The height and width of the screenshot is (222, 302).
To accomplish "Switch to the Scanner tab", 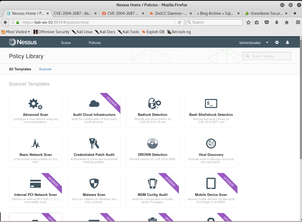I will (45, 69).
